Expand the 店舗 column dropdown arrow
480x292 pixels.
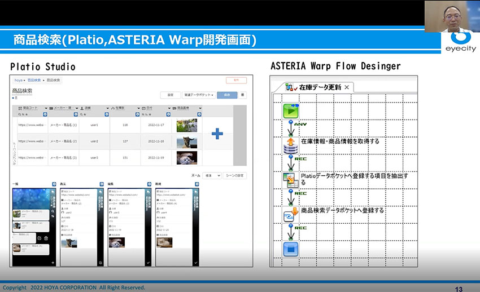(107, 108)
